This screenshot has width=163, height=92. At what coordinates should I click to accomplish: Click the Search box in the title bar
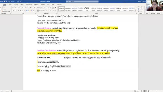[82, 2]
